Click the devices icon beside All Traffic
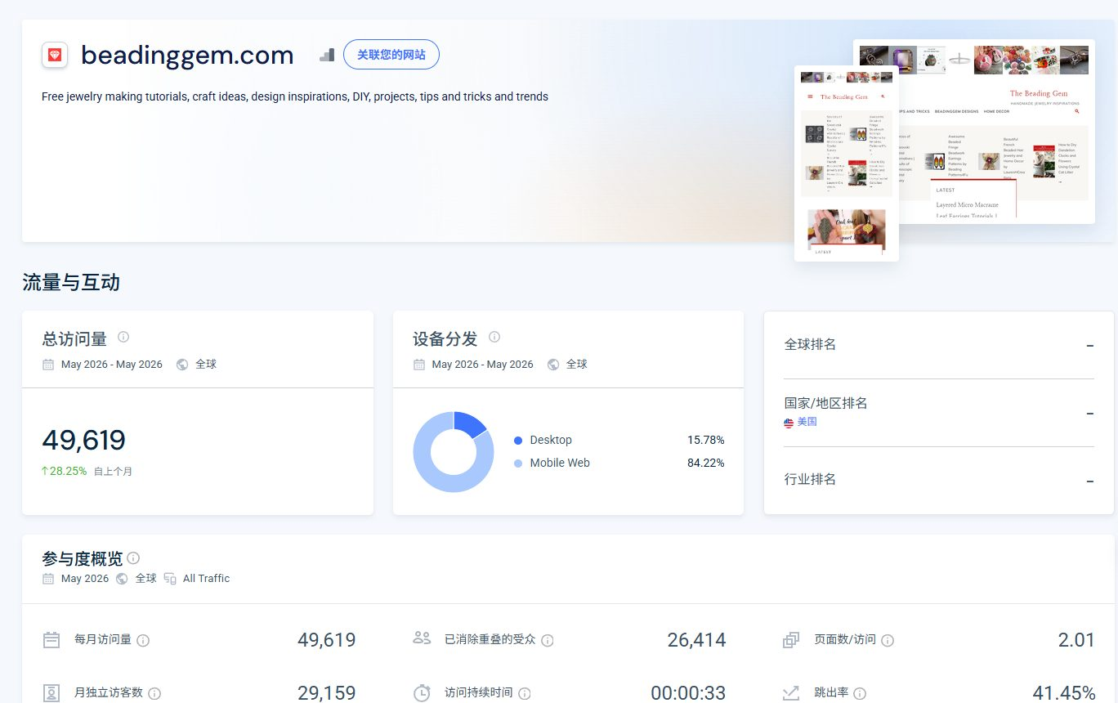The height and width of the screenshot is (703, 1118). (170, 579)
